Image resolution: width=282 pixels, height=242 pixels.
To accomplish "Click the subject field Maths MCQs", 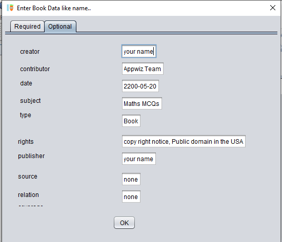I will tap(142, 103).
